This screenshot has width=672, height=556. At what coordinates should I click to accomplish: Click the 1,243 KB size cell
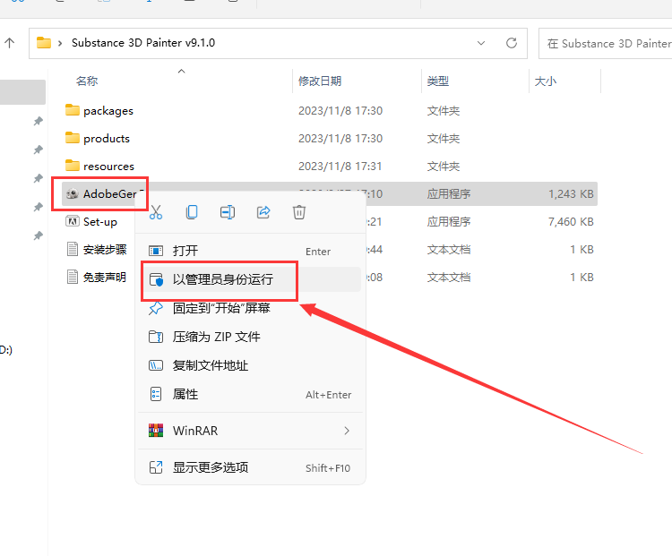click(571, 194)
